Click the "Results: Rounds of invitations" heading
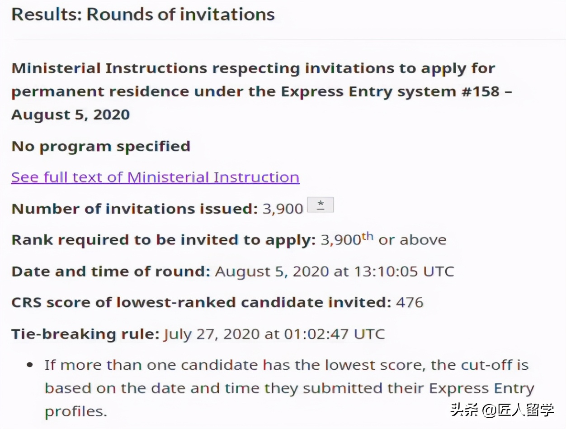Viewport: 566px width, 429px height. tap(143, 14)
